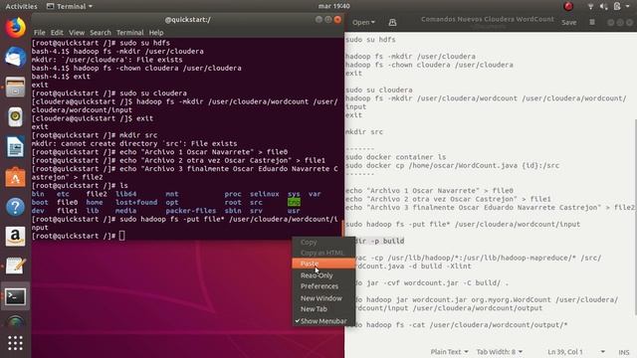Click the highlighted 'tmp' directory in terminal

click(x=294, y=202)
